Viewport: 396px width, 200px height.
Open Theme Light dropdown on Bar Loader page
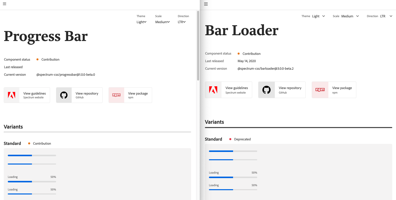tap(319, 16)
